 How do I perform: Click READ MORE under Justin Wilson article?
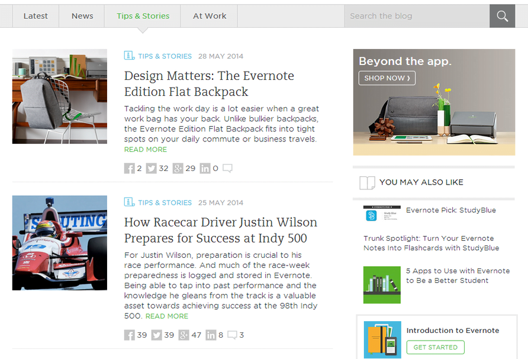(167, 316)
